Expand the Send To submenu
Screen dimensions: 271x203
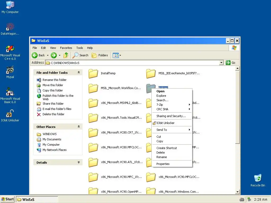(172, 130)
